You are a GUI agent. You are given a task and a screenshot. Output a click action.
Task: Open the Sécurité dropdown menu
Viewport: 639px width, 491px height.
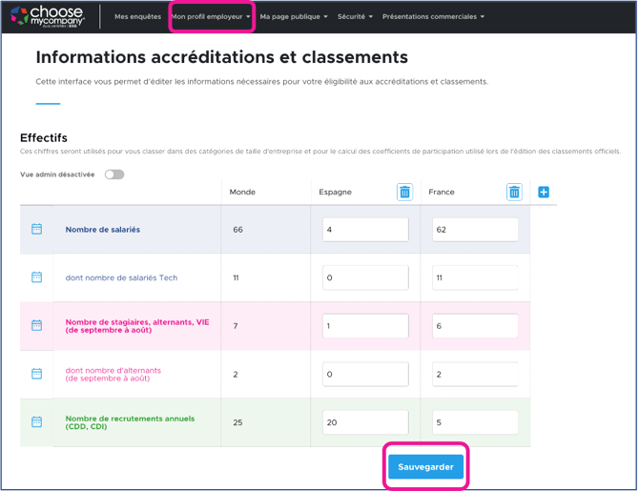(x=355, y=16)
